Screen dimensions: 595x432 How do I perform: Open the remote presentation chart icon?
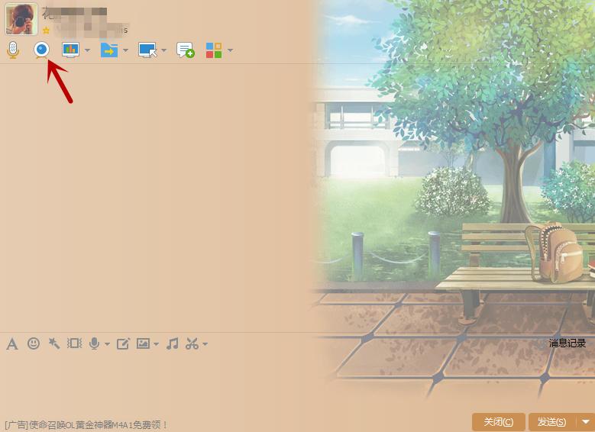point(70,50)
